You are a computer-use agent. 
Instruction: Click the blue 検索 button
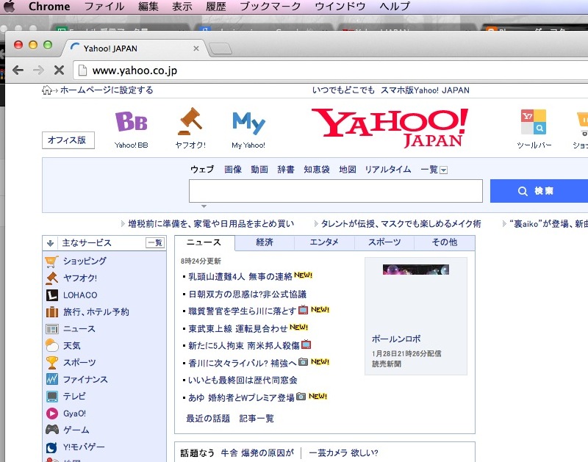click(539, 191)
